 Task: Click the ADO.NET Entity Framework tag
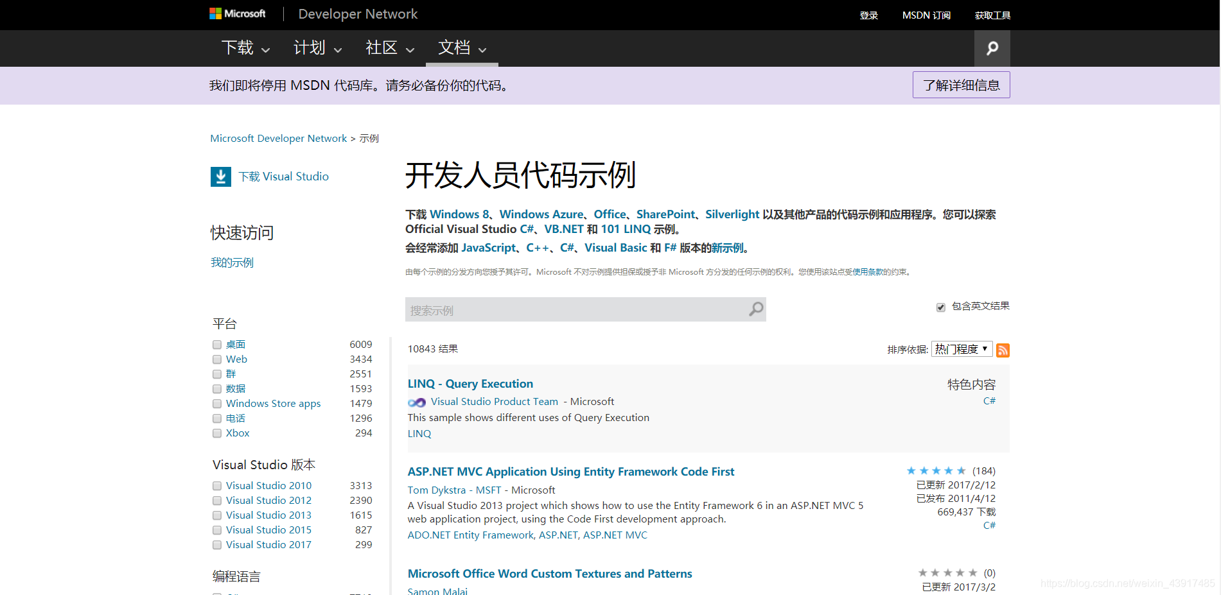click(x=471, y=535)
